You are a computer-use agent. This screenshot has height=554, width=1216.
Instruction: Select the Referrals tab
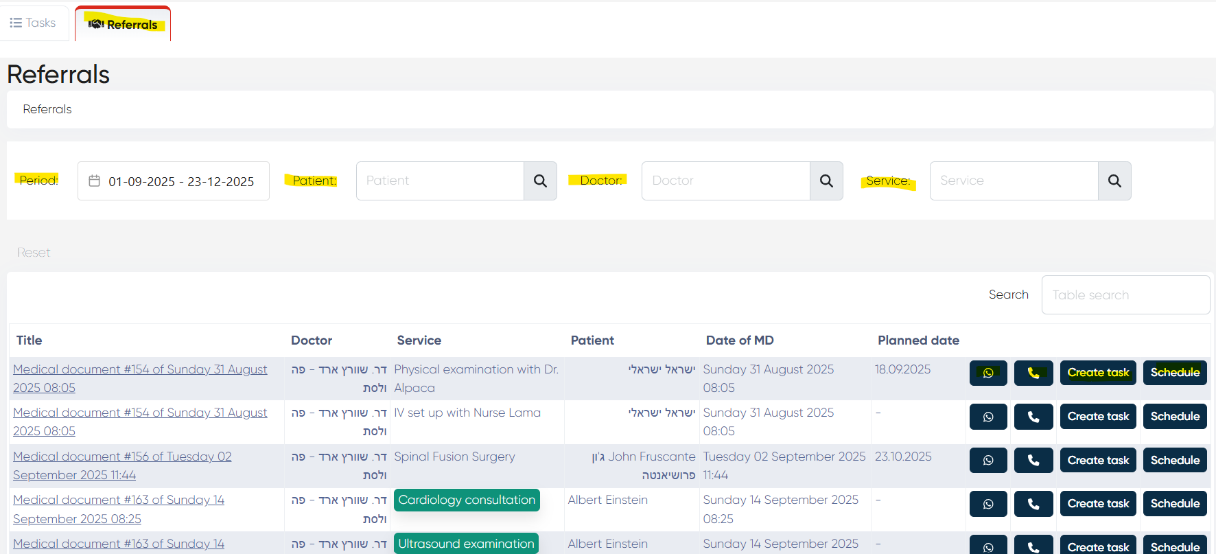tap(123, 25)
